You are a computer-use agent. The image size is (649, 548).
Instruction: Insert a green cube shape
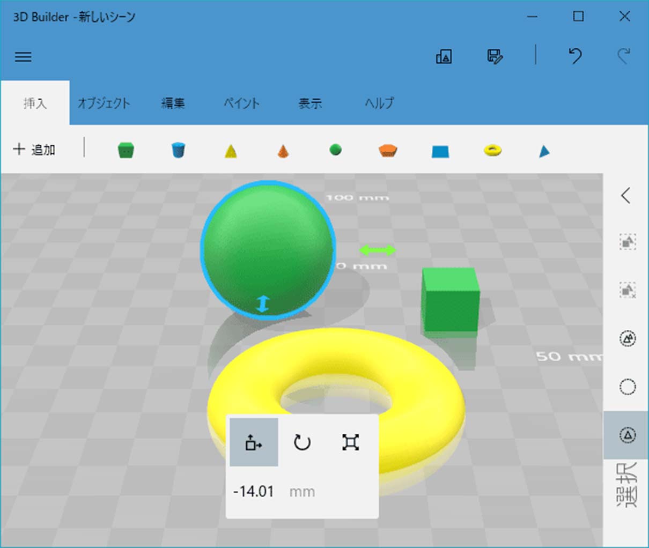pos(126,150)
